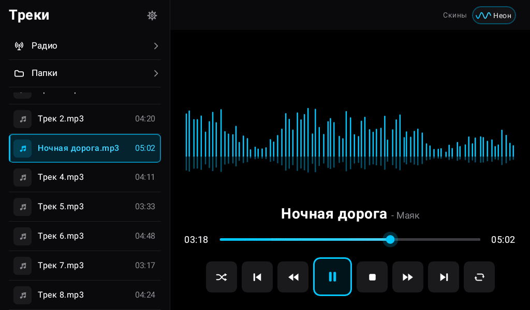Open the Скины label

454,16
